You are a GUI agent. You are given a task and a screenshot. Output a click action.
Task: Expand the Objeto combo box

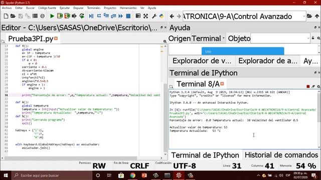coord(308,38)
